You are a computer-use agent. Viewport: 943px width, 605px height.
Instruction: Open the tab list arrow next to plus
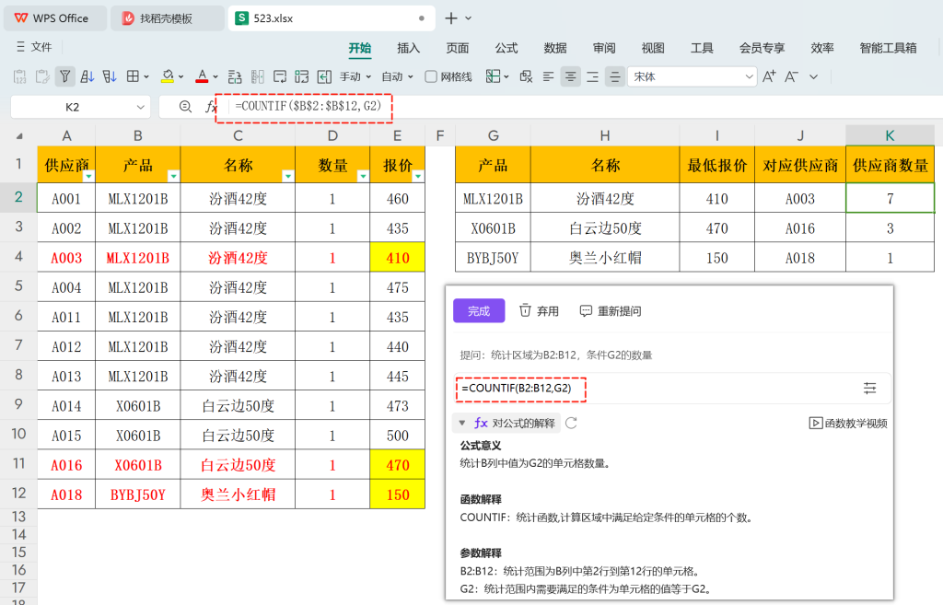coord(469,18)
